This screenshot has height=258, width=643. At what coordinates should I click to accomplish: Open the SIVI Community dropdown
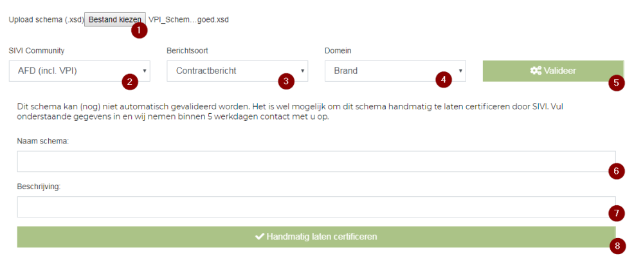79,71
